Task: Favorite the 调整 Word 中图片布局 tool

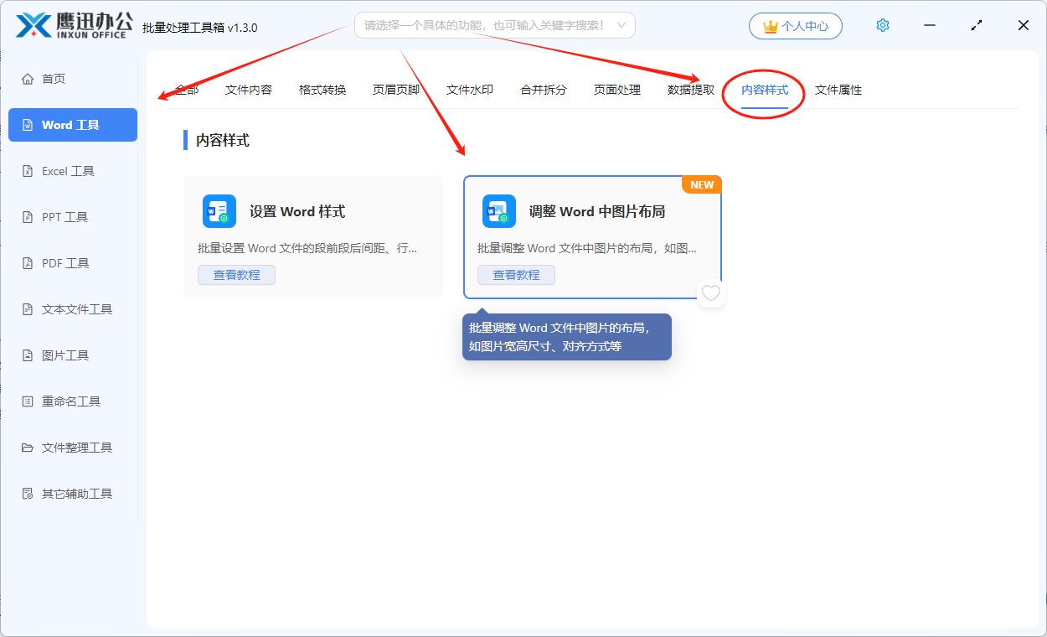Action: [710, 293]
